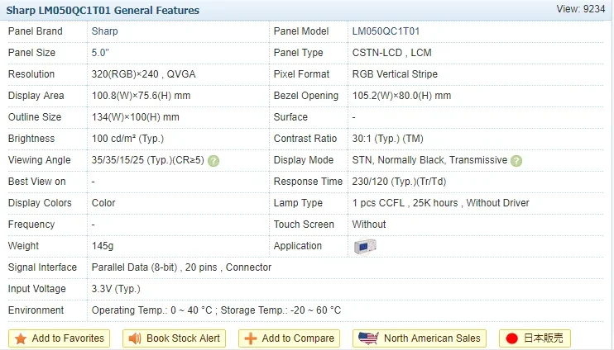Image resolution: width=614 pixels, height=350 pixels.
Task: Click the Display Mode label
Action: 304,160
